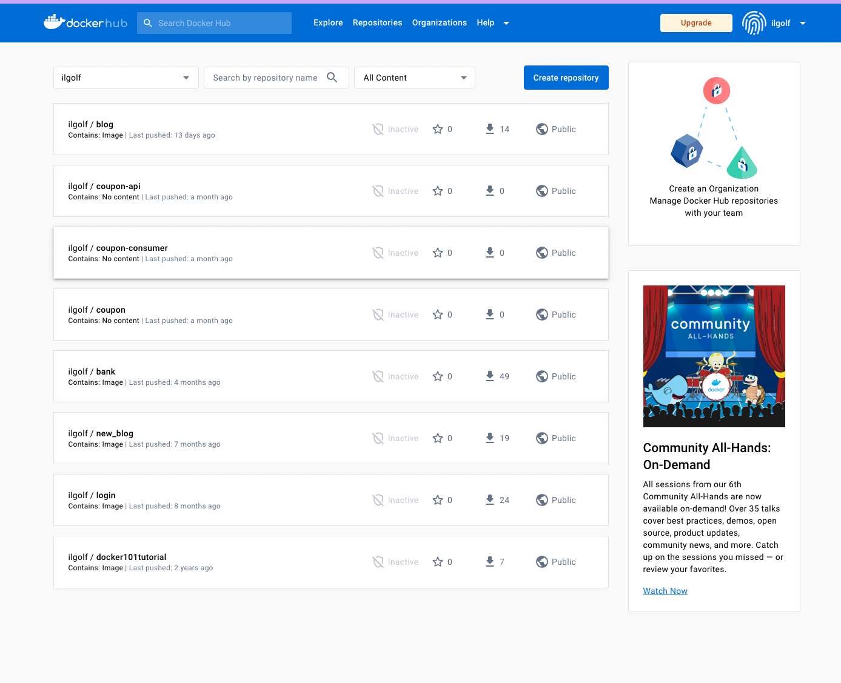The height and width of the screenshot is (683, 841).
Task: Click the Inactive label on new_blog row
Action: 403,438
